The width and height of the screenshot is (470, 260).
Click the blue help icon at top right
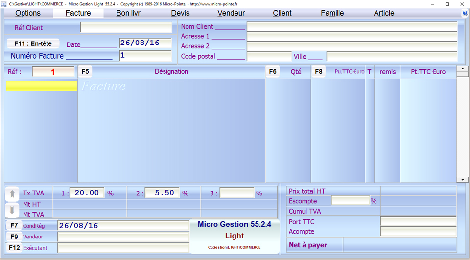pos(465,13)
